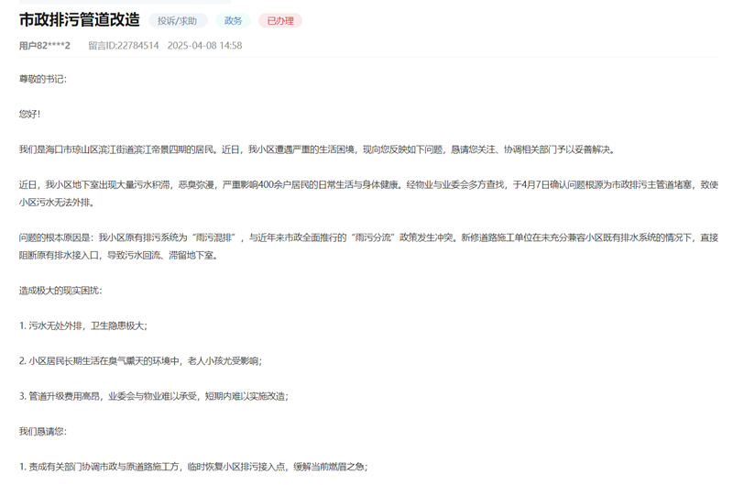Click the heading 造成极大的现实困扰
The image size is (733, 485).
pyautogui.click(x=60, y=291)
